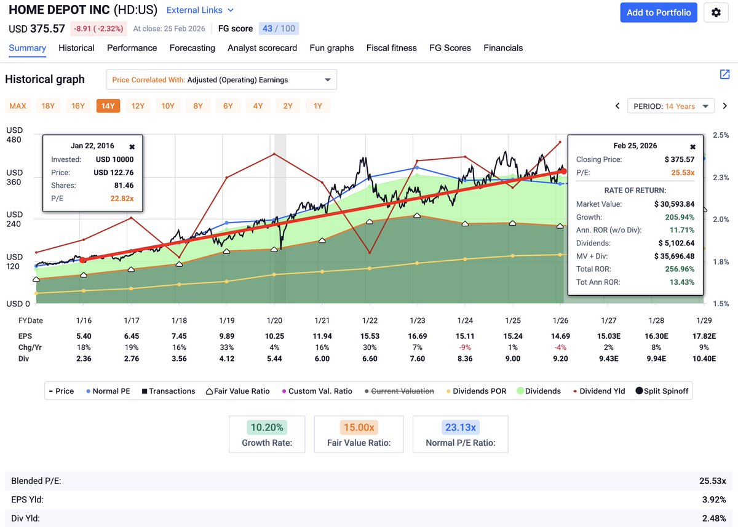Select the 8Y time range
This screenshot has width=738, height=527.
[198, 106]
